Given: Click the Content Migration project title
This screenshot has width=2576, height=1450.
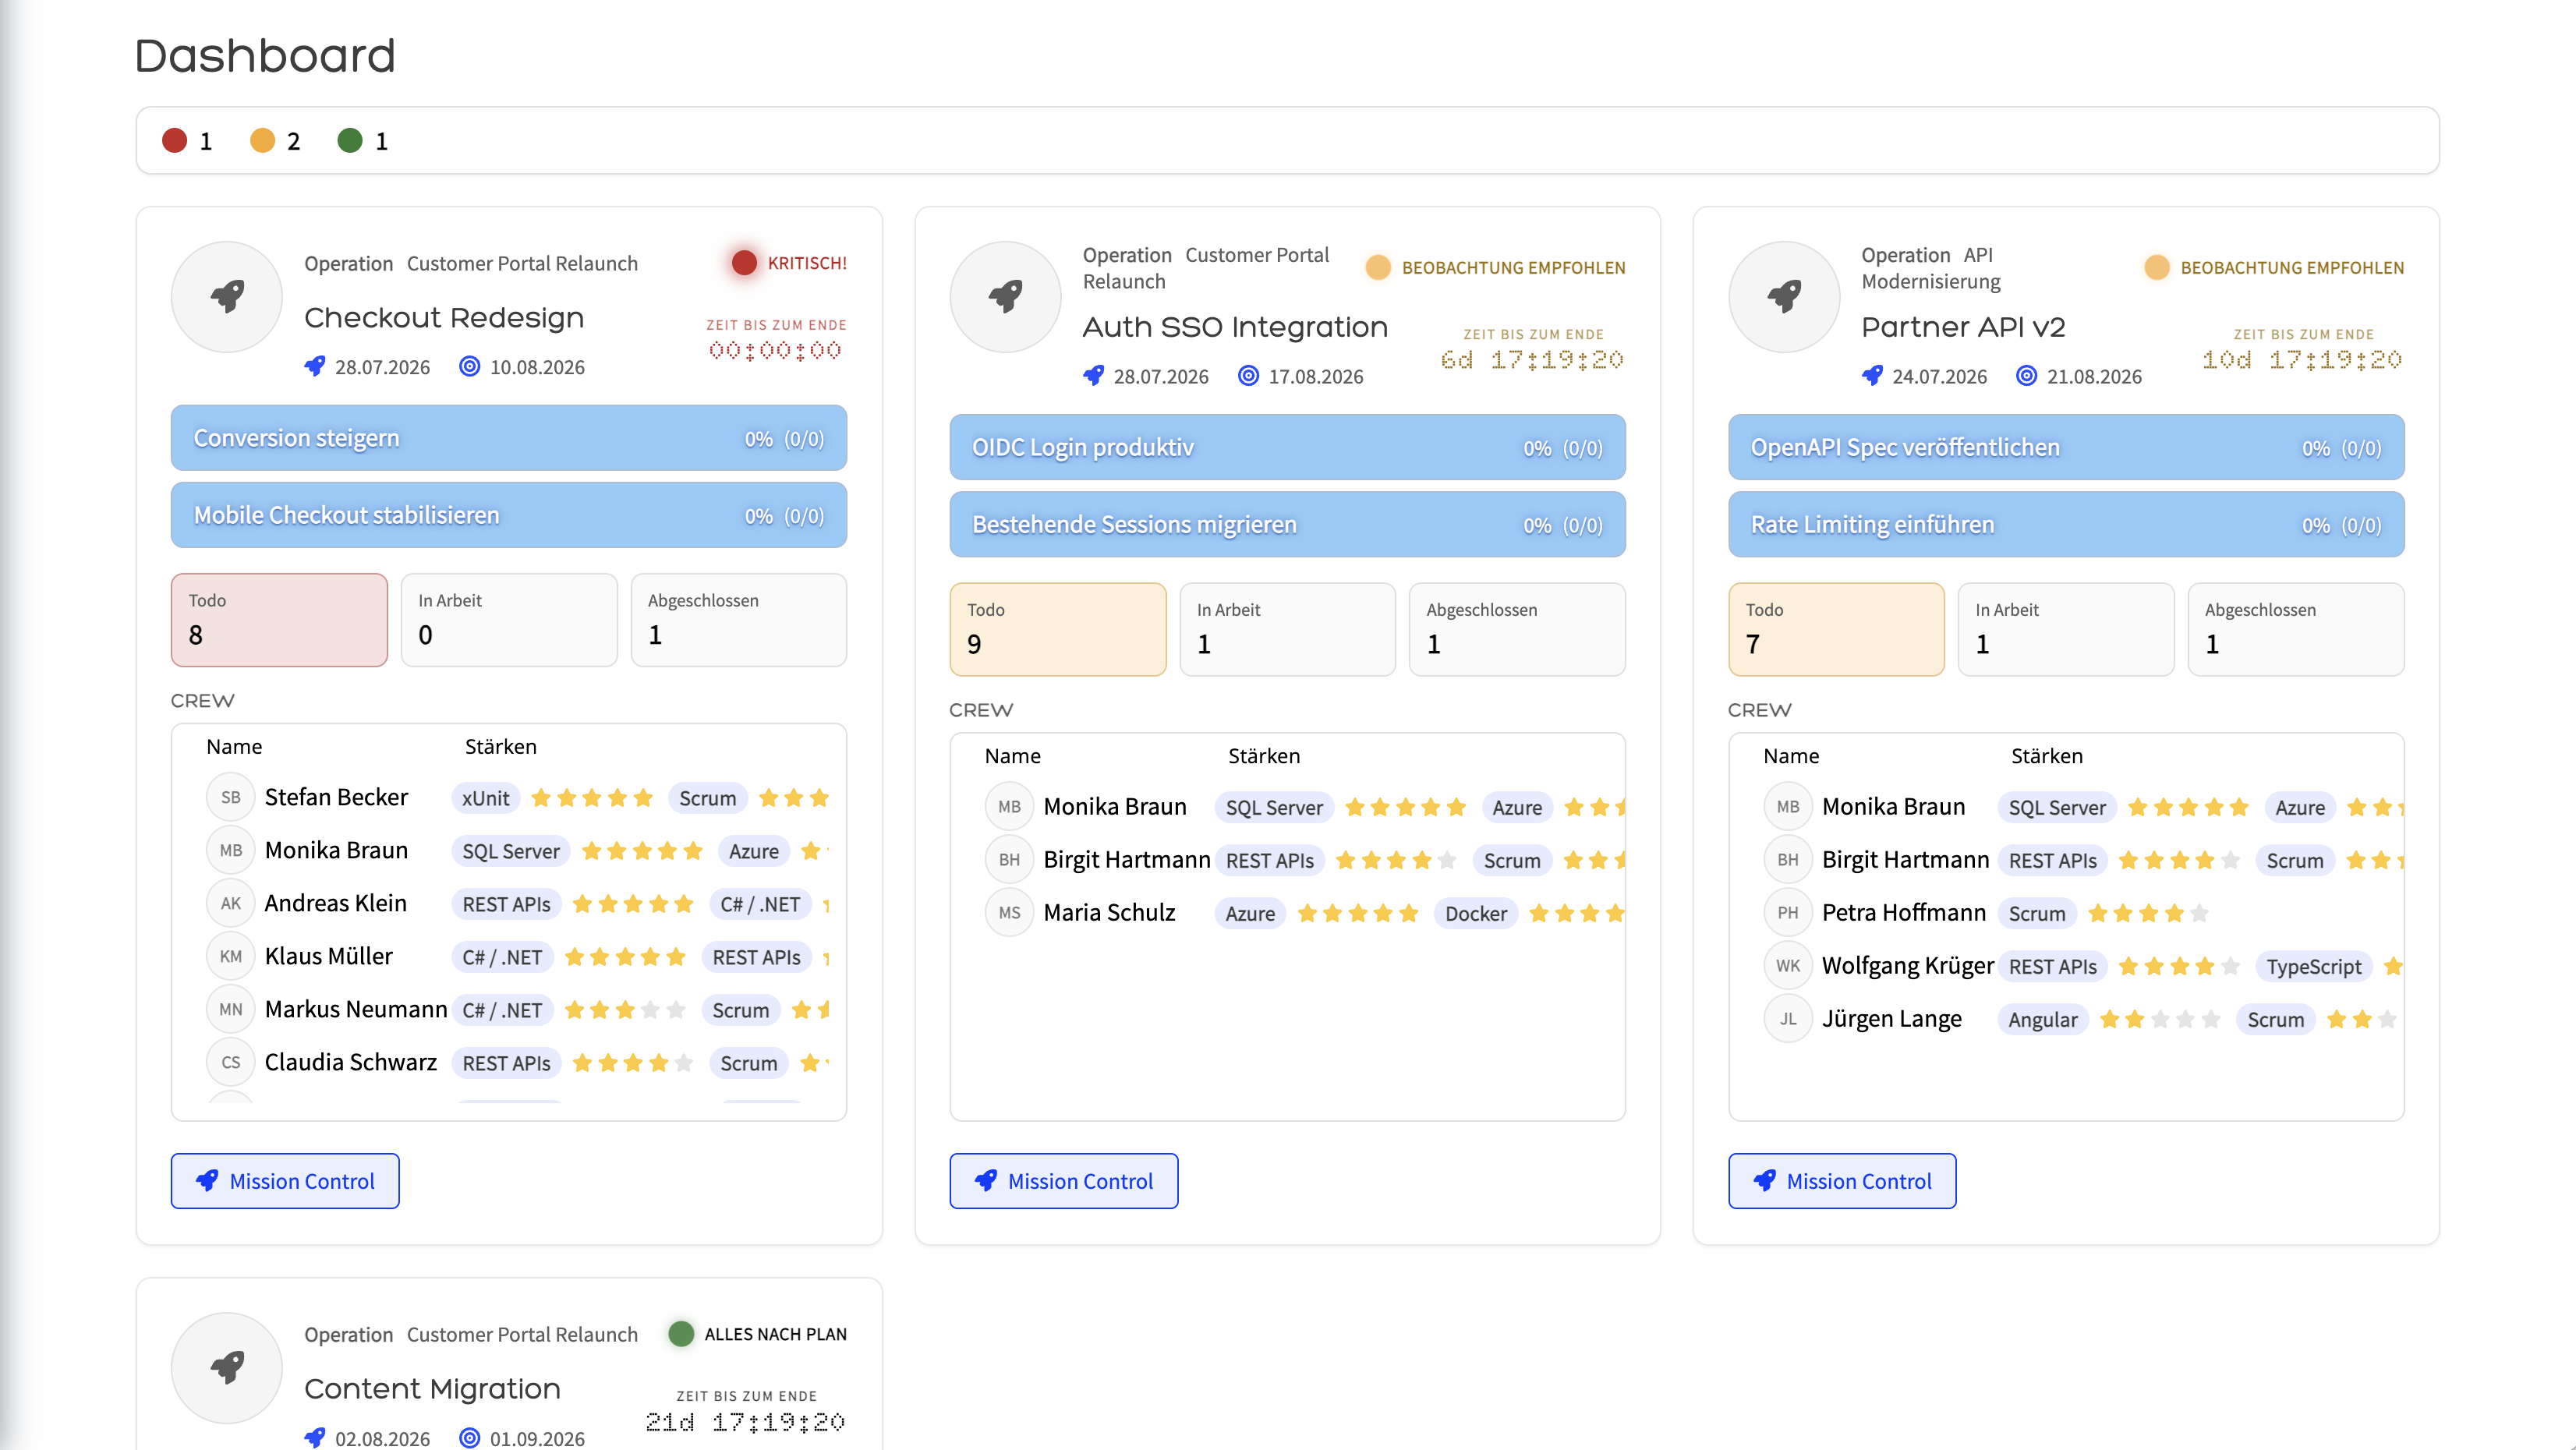Looking at the screenshot, I should (x=432, y=1389).
